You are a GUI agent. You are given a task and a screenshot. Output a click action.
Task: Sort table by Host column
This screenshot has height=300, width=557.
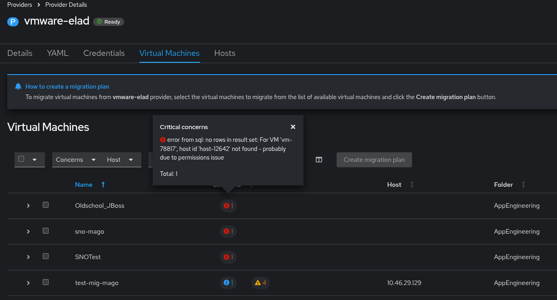tap(412, 185)
